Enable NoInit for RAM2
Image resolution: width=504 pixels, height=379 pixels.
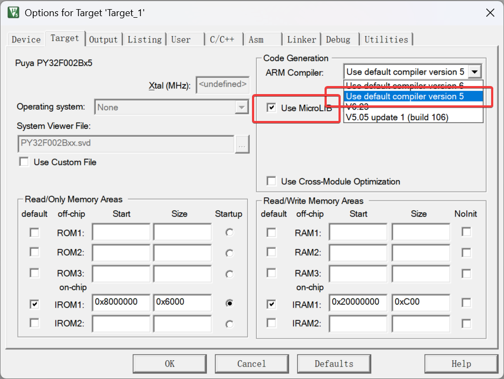click(x=466, y=252)
